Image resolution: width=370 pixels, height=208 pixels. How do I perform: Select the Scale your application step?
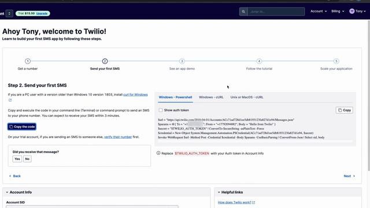pos(336,69)
